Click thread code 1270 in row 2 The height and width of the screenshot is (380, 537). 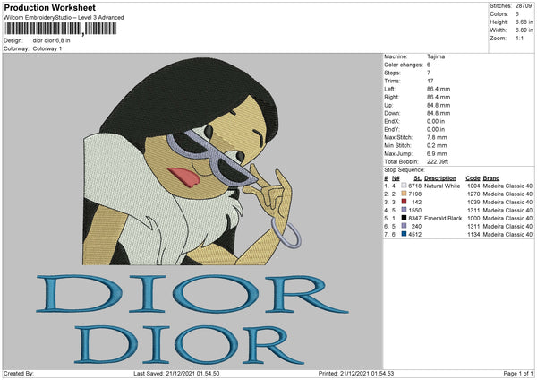[473, 194]
